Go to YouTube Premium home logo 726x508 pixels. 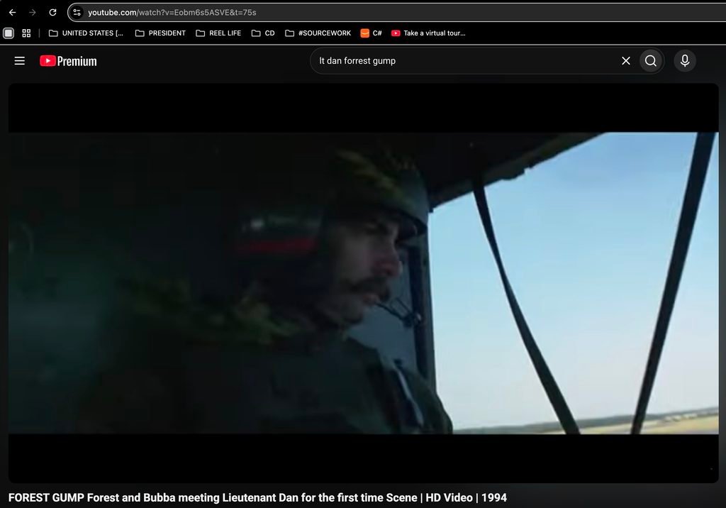click(x=68, y=61)
